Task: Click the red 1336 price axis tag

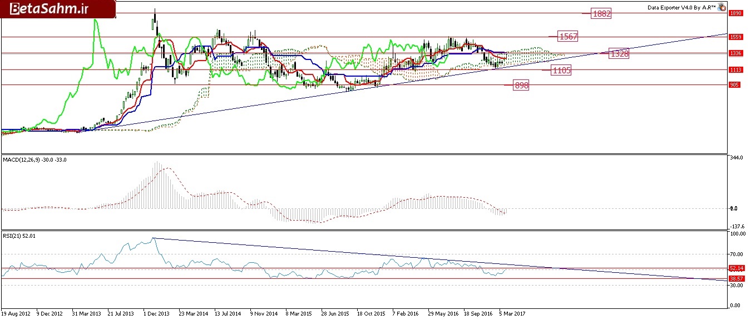Action: pos(735,53)
